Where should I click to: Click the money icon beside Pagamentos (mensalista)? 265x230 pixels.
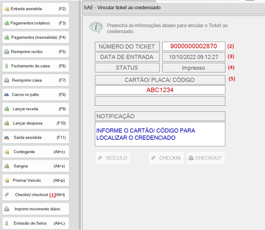tap(7, 38)
